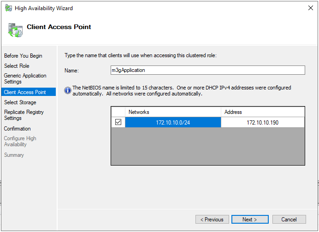Close the wizard window
The image size is (319, 232).
[x=310, y=8]
